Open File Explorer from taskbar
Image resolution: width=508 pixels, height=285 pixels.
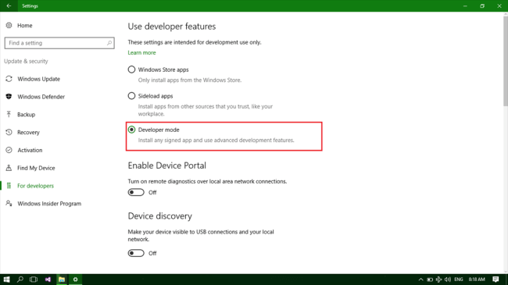click(x=62, y=280)
